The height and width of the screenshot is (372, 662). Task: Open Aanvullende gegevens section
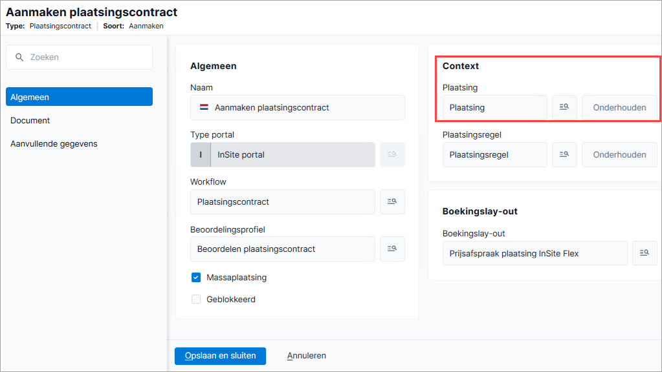click(54, 143)
